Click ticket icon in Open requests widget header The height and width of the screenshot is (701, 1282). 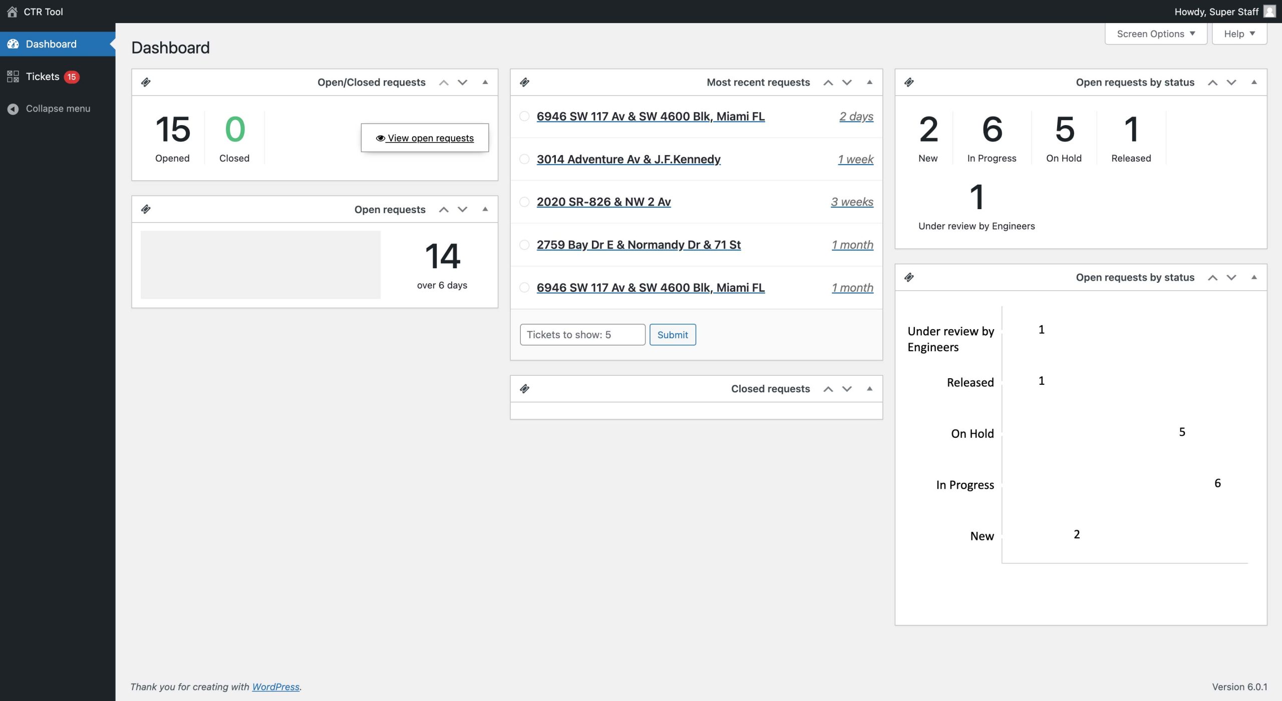146,209
